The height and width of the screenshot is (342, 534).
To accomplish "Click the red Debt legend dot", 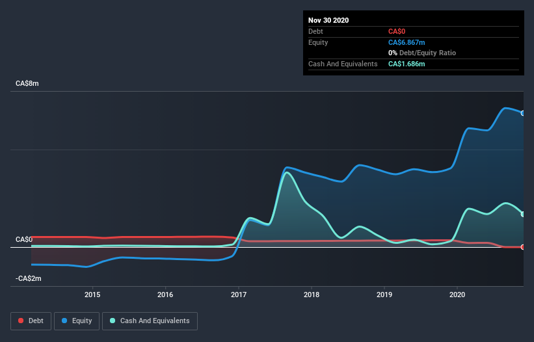I will tap(21, 321).
